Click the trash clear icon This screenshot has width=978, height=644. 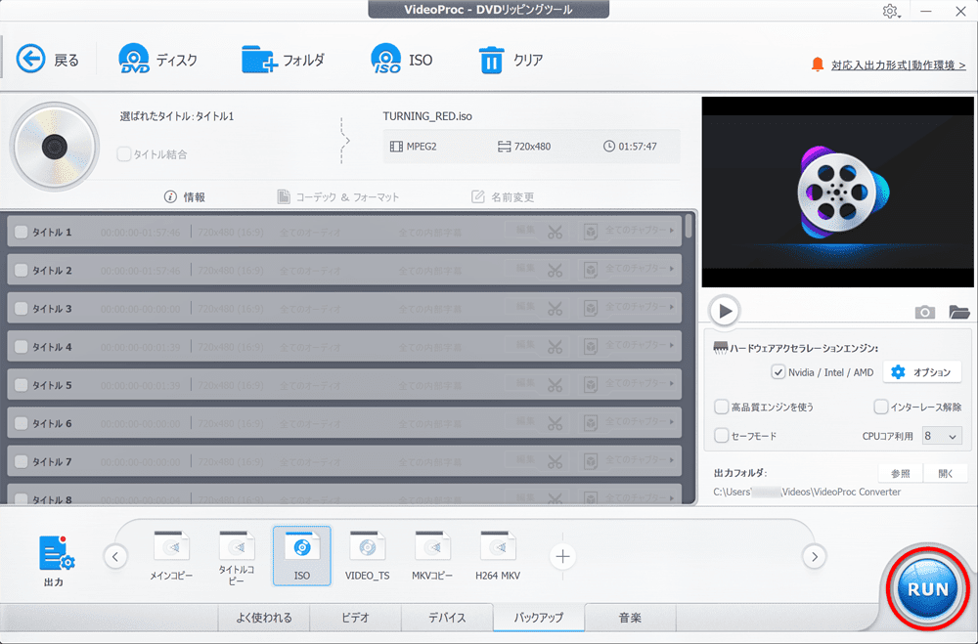(x=490, y=60)
